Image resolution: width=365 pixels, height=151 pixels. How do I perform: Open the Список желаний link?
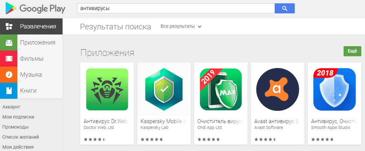click(20, 137)
